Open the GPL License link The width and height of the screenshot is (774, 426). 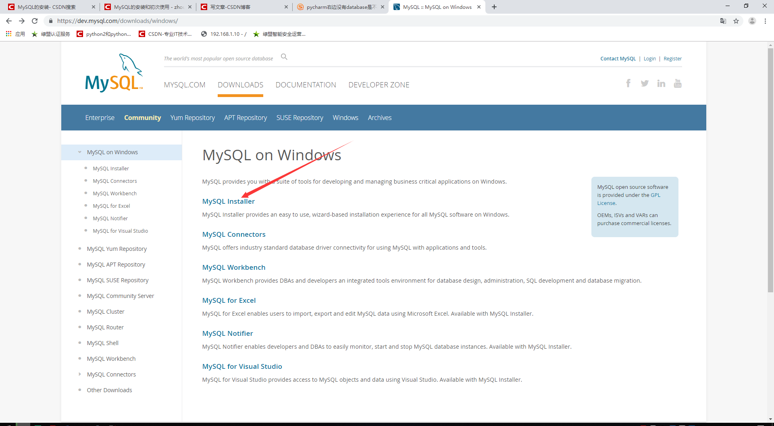(x=628, y=199)
